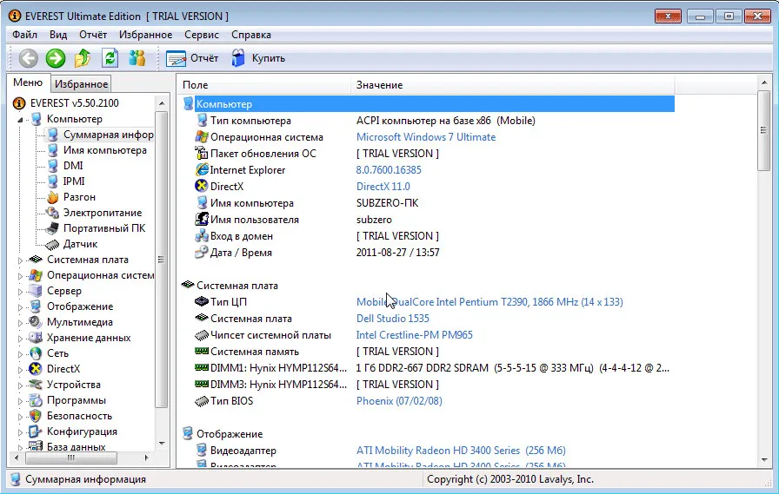Open the Портативный ПК laptop icon
Image resolution: width=779 pixels, height=494 pixels.
[x=53, y=228]
